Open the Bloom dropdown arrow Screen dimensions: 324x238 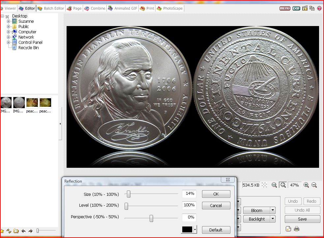[x=273, y=210]
